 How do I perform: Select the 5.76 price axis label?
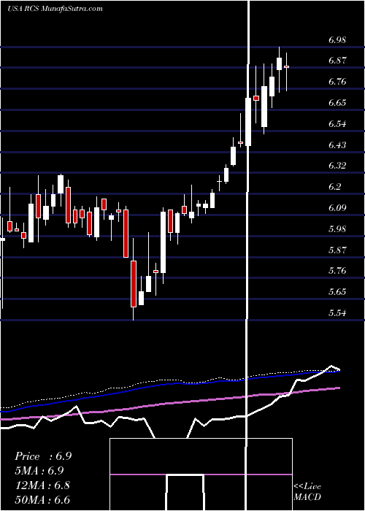pyautogui.click(x=337, y=271)
